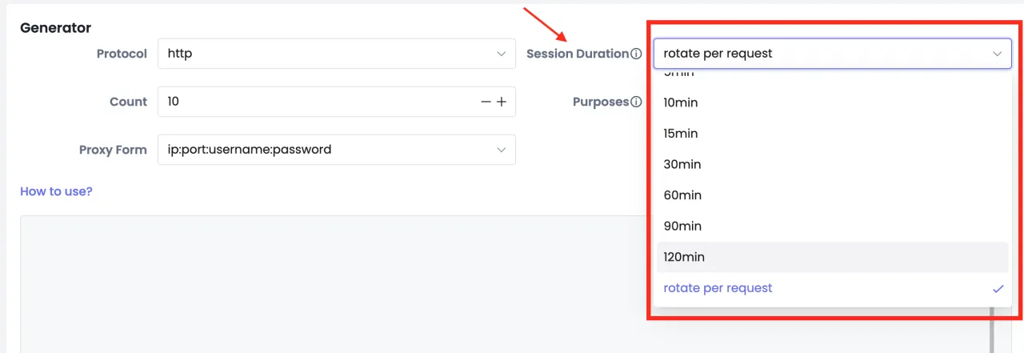Click the Protocol dropdown chevron arrow
This screenshot has height=353, width=1024.
pyautogui.click(x=502, y=54)
